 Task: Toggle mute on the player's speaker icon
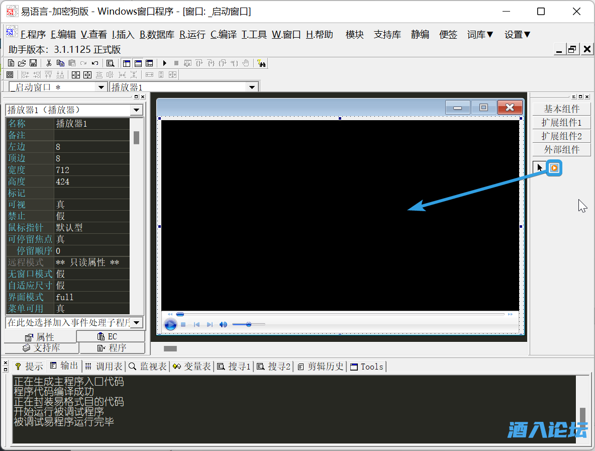tap(223, 325)
